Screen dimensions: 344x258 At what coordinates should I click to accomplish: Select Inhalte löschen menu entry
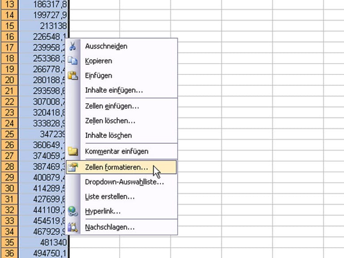coord(108,135)
